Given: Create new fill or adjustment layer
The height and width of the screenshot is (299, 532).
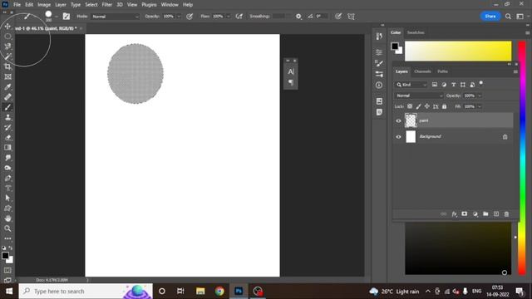Looking at the screenshot, I should (475, 214).
